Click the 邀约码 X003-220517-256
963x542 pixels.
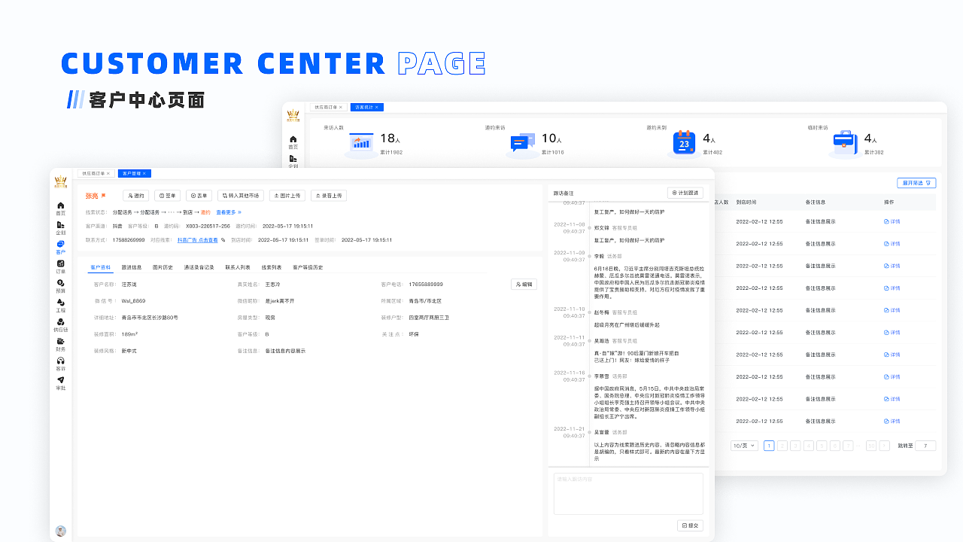pos(208,226)
